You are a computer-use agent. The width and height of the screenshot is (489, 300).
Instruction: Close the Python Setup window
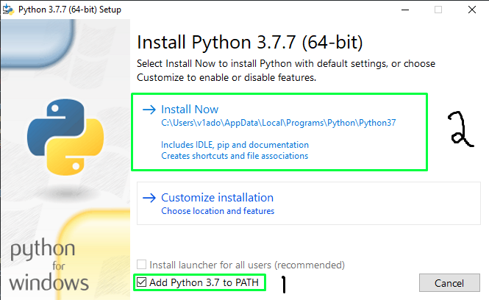coord(472,10)
